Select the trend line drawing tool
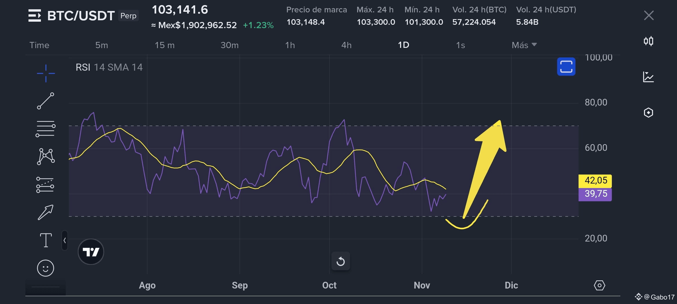677x304 pixels. pos(46,101)
